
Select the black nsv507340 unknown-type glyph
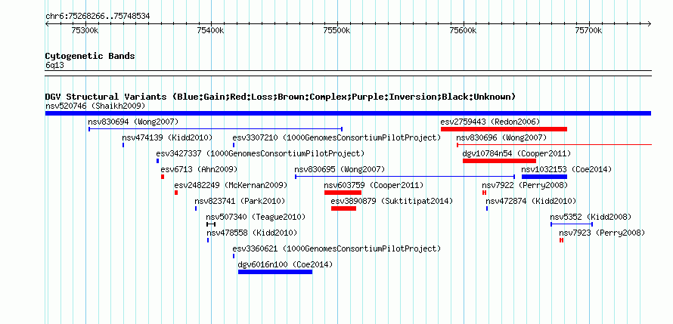pos(211,224)
